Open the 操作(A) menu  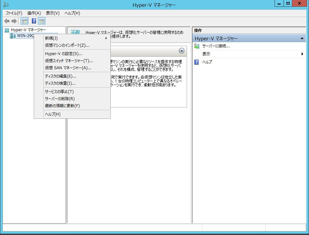(x=34, y=13)
